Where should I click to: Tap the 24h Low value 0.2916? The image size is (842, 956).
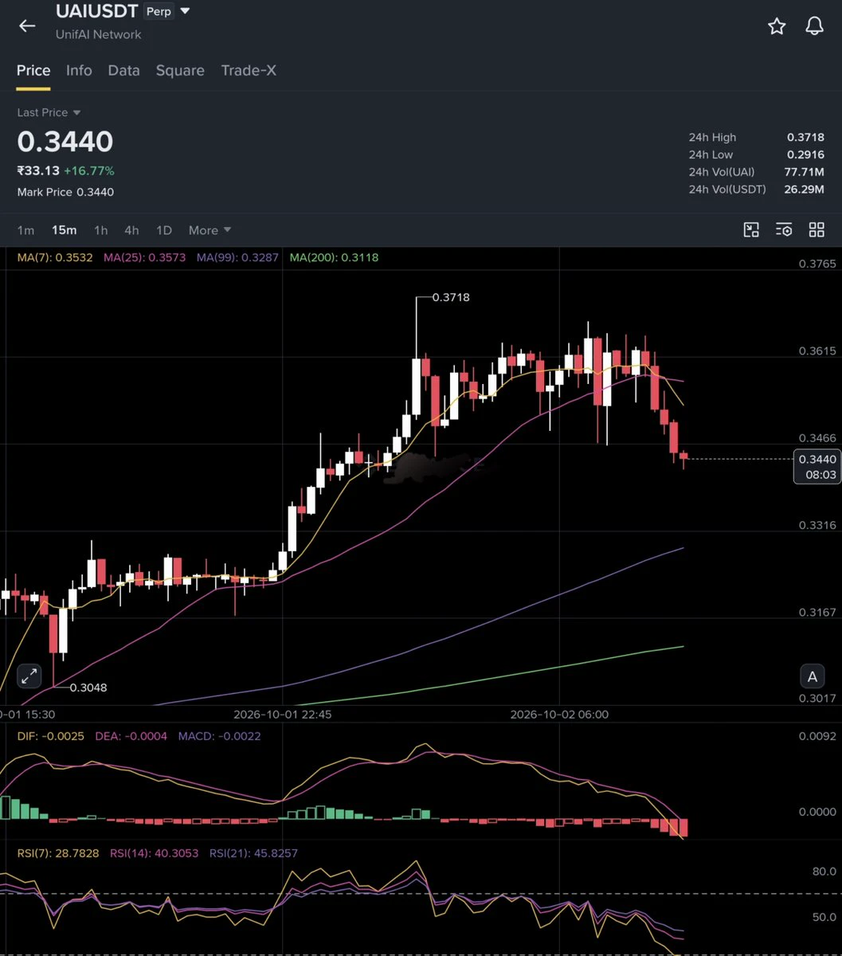(x=805, y=155)
